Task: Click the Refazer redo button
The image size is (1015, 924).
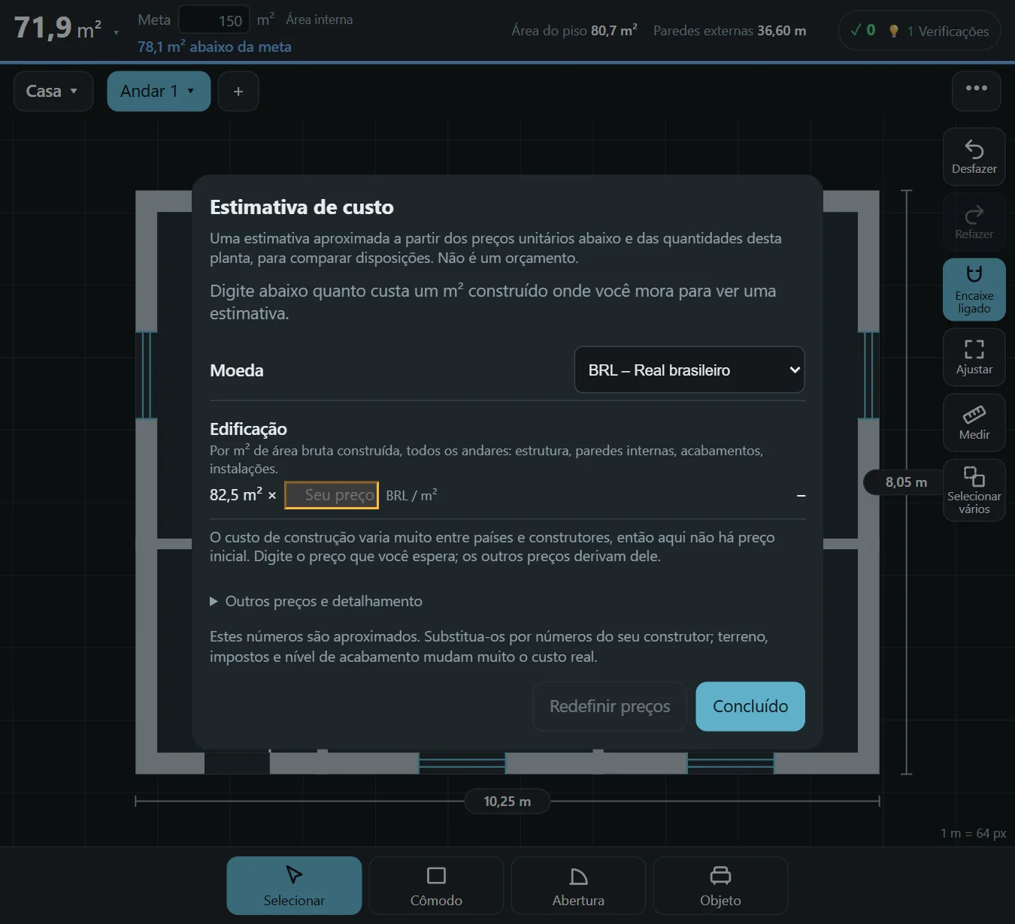Action: 974,222
